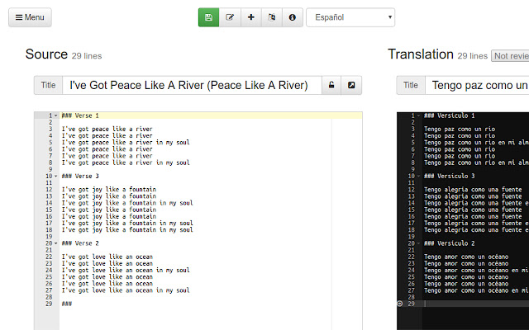
Task: Collapse the Verse 2 fold in source
Action: pyautogui.click(x=56, y=243)
